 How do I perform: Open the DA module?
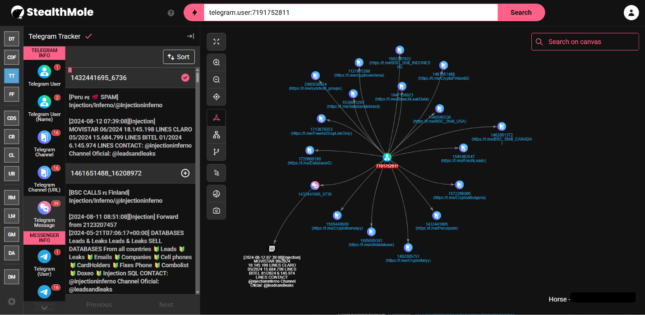[12, 253]
